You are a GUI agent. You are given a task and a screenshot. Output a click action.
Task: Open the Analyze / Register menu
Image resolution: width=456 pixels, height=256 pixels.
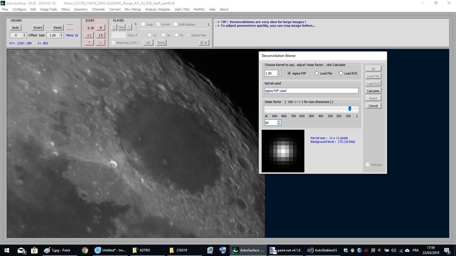click(x=158, y=9)
